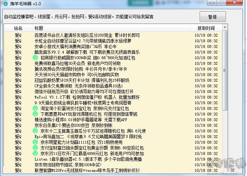Image resolution: width=247 pixels, height=176 pixels.
Task: Click 爱Q site name in 长虹全自动 row
Action: click(18, 41)
